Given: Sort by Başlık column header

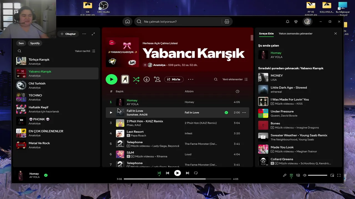Looking at the screenshot, I should click(x=120, y=91).
